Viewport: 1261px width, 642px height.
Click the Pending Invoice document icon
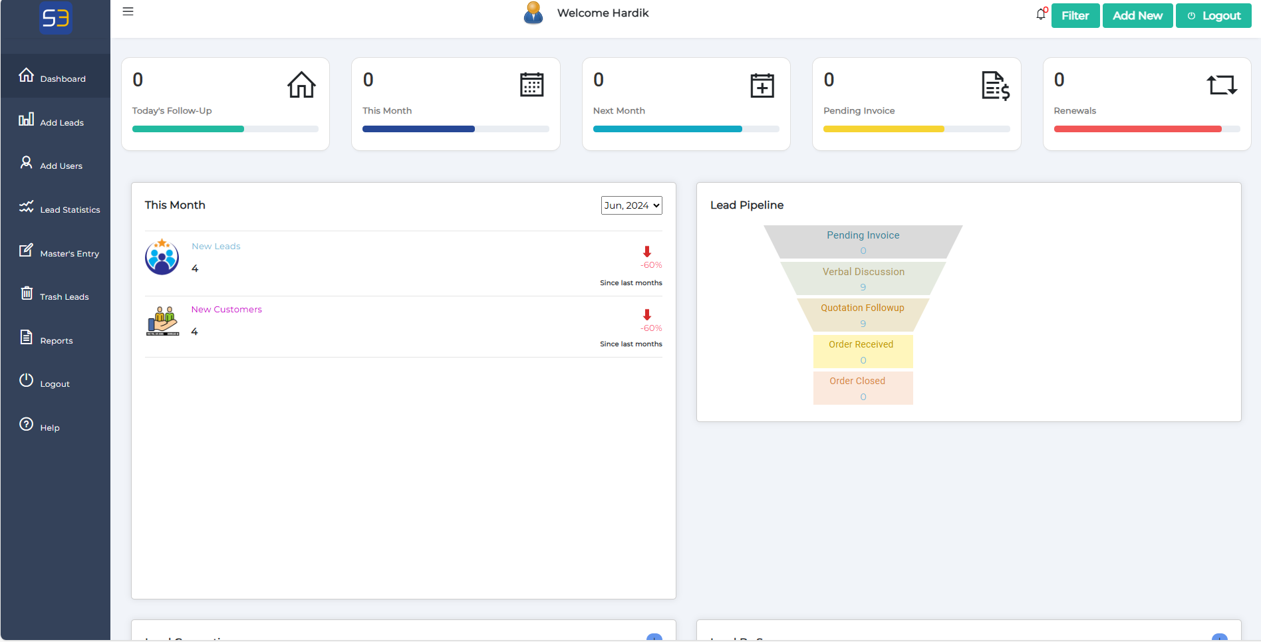tap(995, 85)
